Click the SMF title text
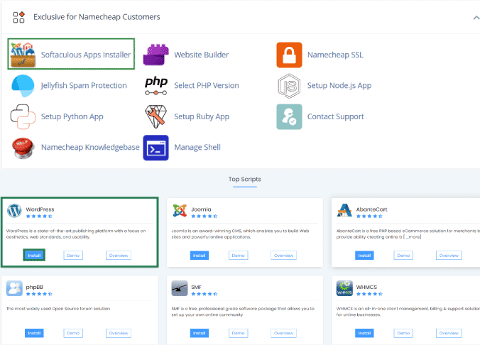 pos(196,287)
